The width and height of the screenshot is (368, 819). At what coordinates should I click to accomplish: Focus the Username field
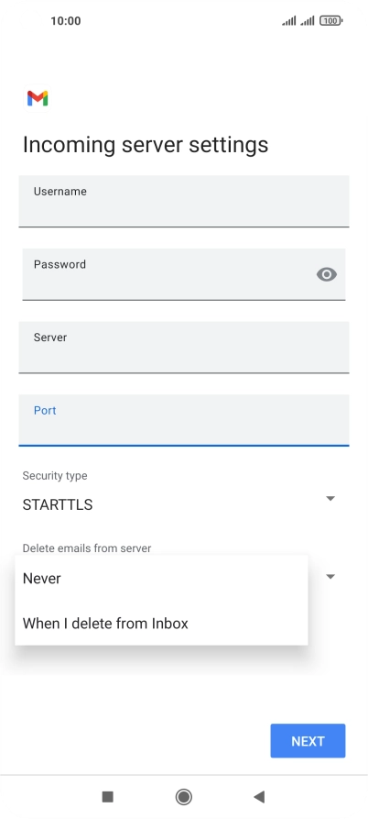tap(183, 201)
